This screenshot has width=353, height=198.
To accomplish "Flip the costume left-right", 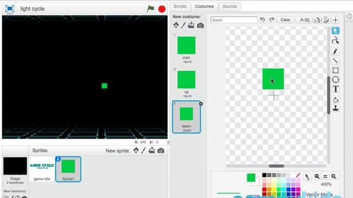I will coord(317,20).
